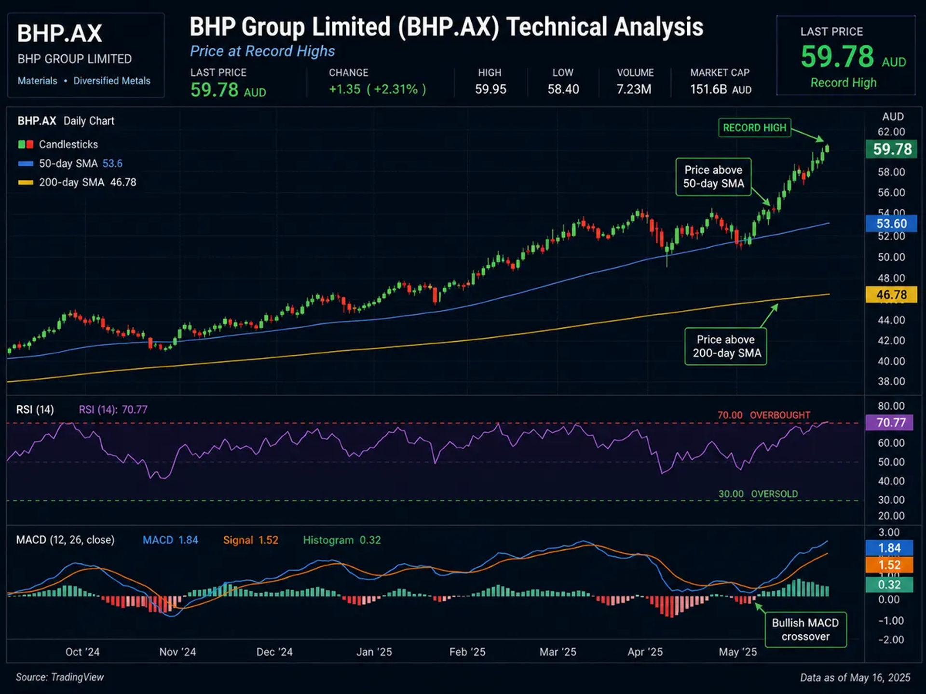926x694 pixels.
Task: Open the Diversified Metals industry link
Action: [112, 81]
